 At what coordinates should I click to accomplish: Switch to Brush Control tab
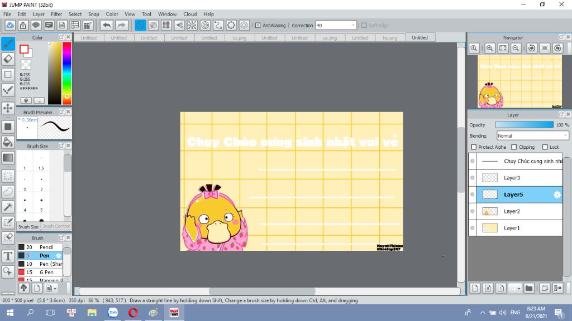tap(56, 226)
